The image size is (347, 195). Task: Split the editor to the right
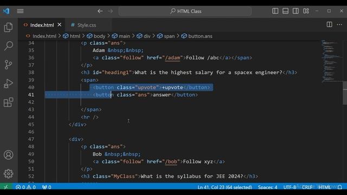[x=329, y=24]
